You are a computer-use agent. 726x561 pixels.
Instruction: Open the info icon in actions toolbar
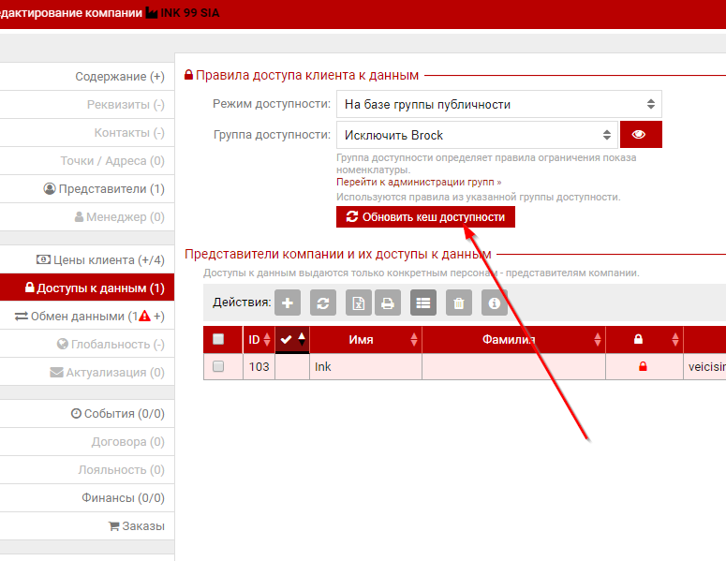(x=495, y=303)
